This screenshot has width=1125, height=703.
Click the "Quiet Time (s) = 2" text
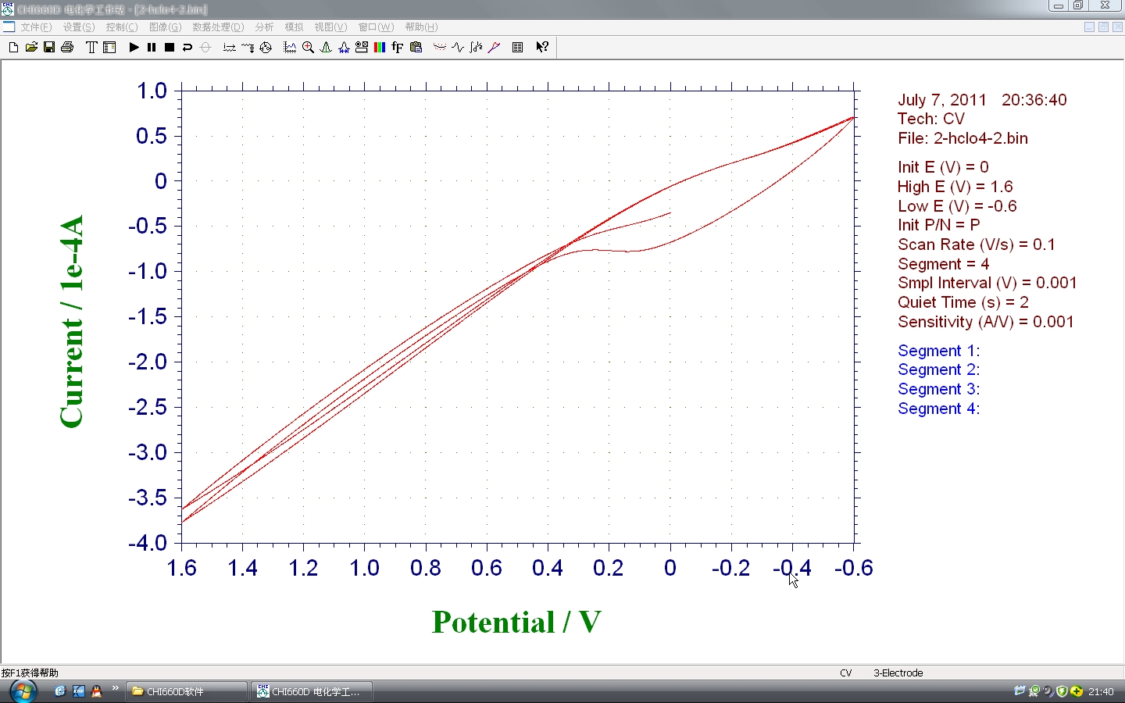963,302
